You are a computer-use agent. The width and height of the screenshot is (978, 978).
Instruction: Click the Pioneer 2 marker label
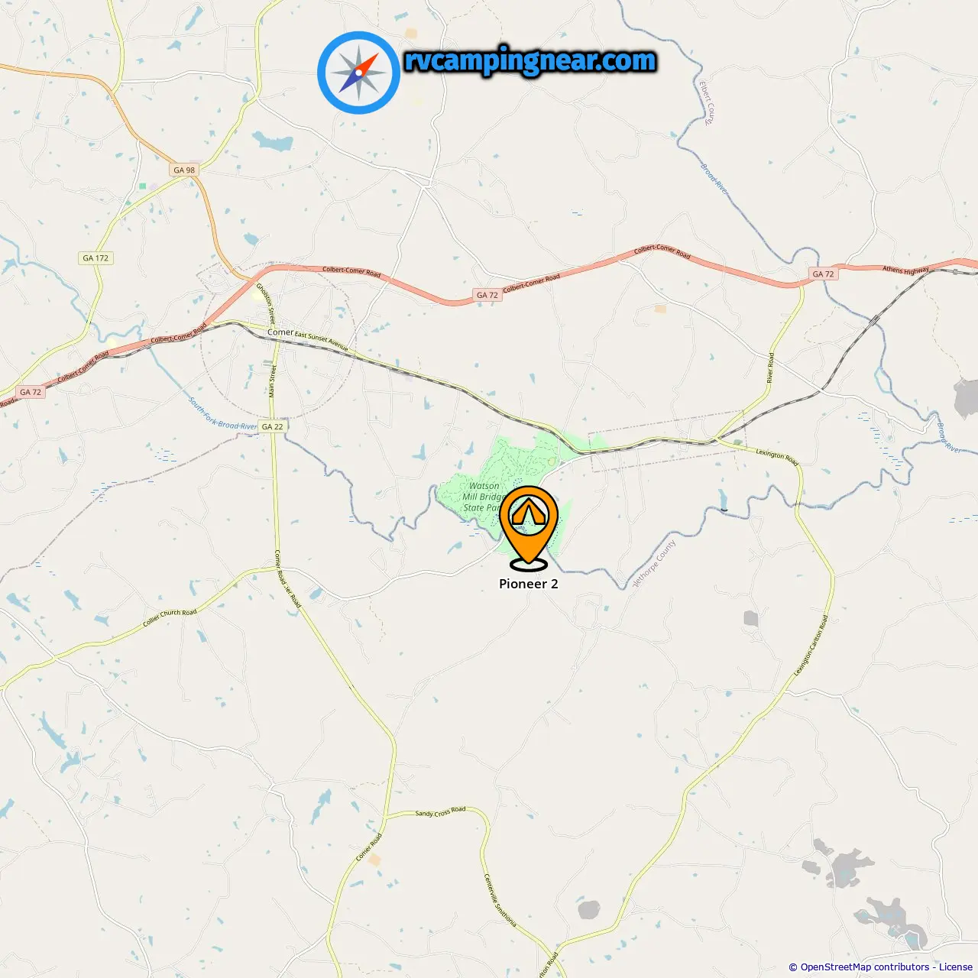point(529,584)
